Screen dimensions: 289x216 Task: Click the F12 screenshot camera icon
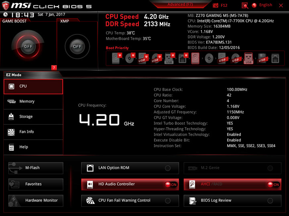(215, 5)
